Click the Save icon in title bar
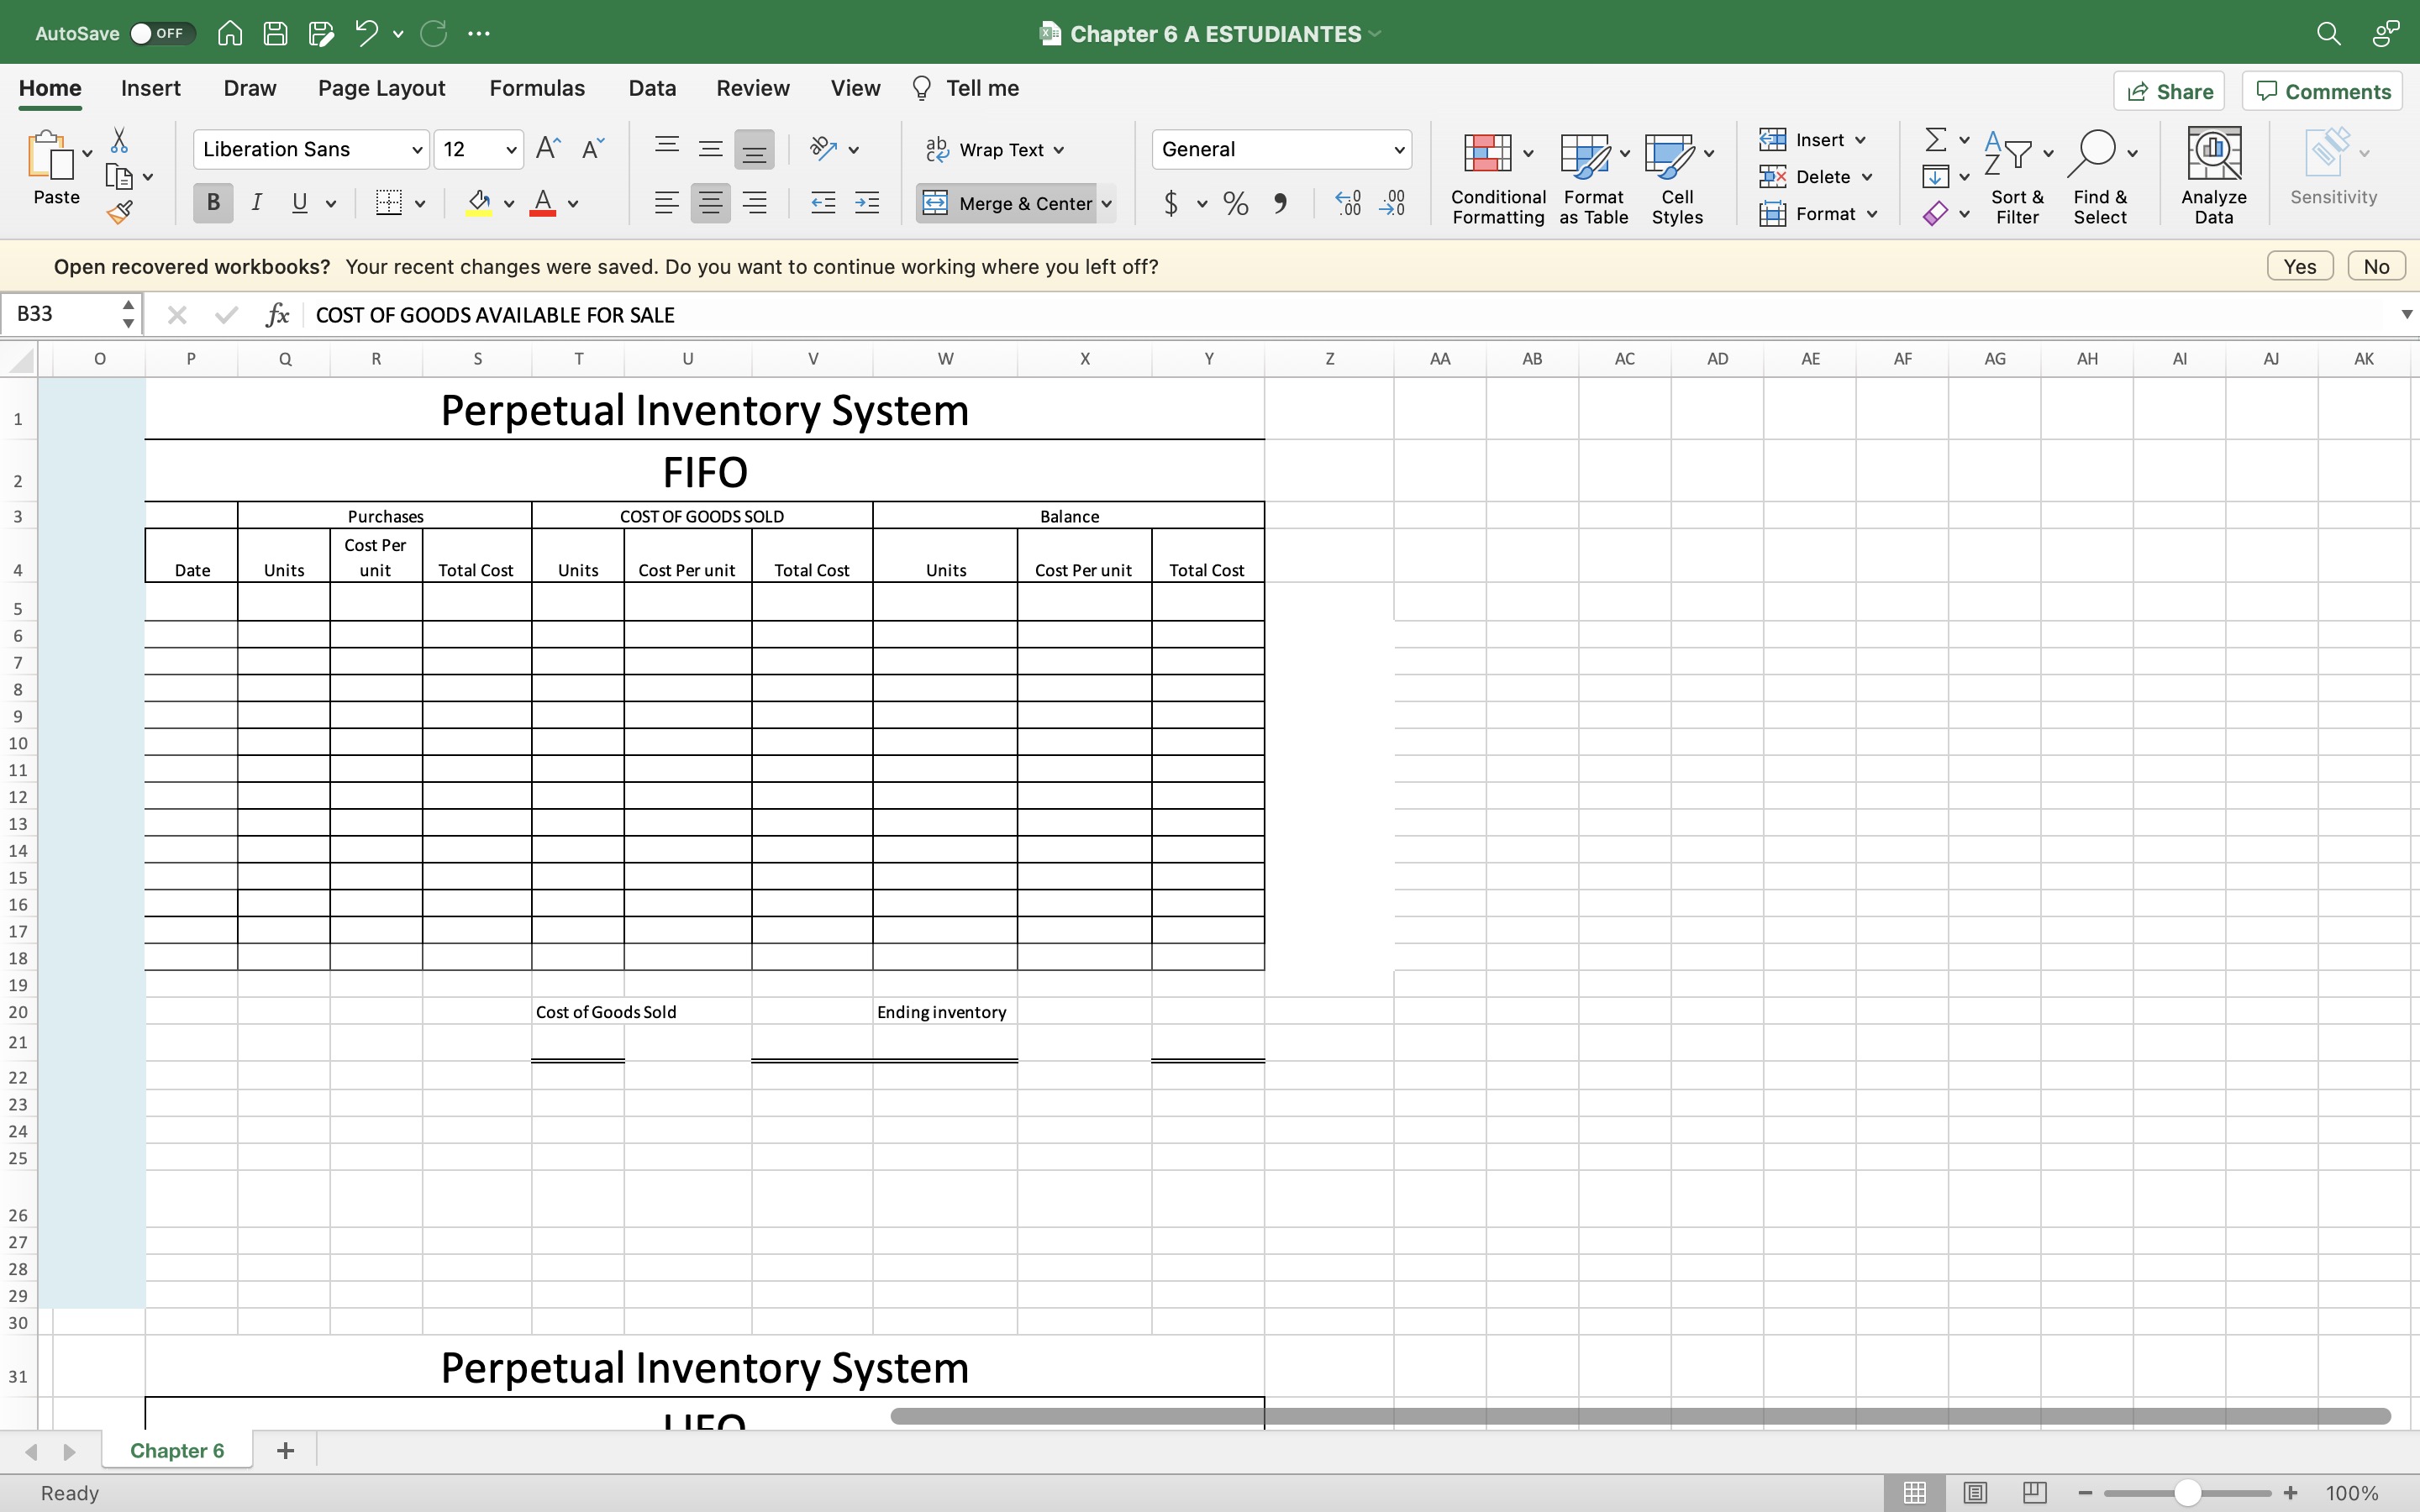This screenshot has width=2420, height=1512. point(275,33)
